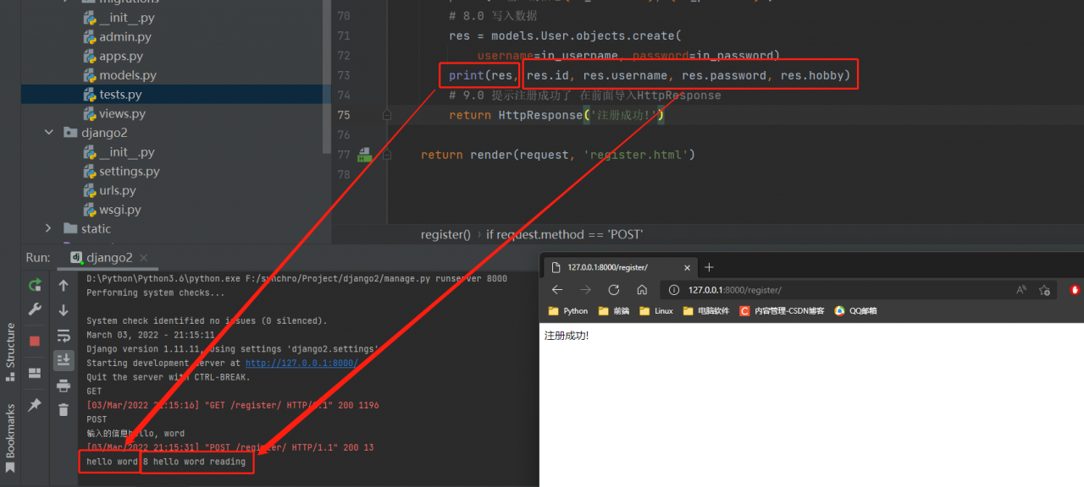Close the 127.0.0.1:8000/register/ browser tab
The height and width of the screenshot is (487, 1084).
point(688,267)
